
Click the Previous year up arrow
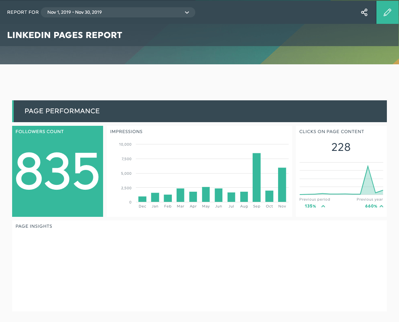click(x=381, y=206)
